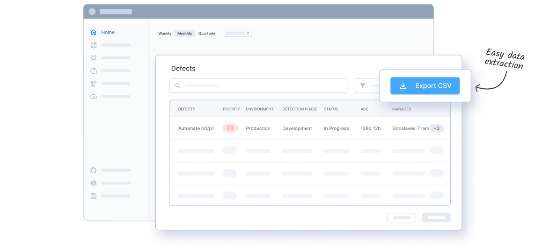Open the Home icon in sidebar

pyautogui.click(x=93, y=32)
